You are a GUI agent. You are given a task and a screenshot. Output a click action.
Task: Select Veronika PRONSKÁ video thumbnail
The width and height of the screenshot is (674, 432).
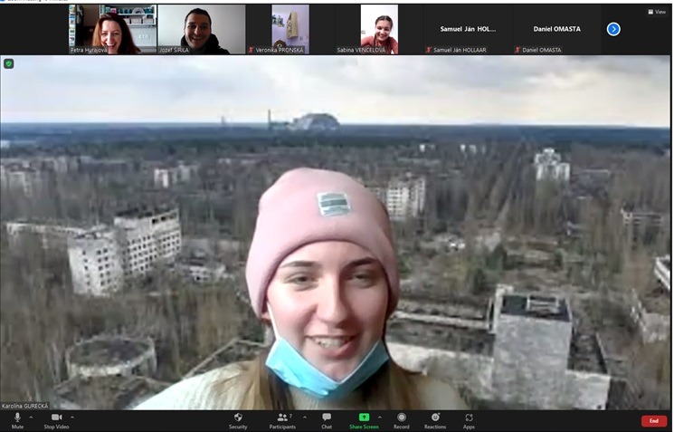290,29
